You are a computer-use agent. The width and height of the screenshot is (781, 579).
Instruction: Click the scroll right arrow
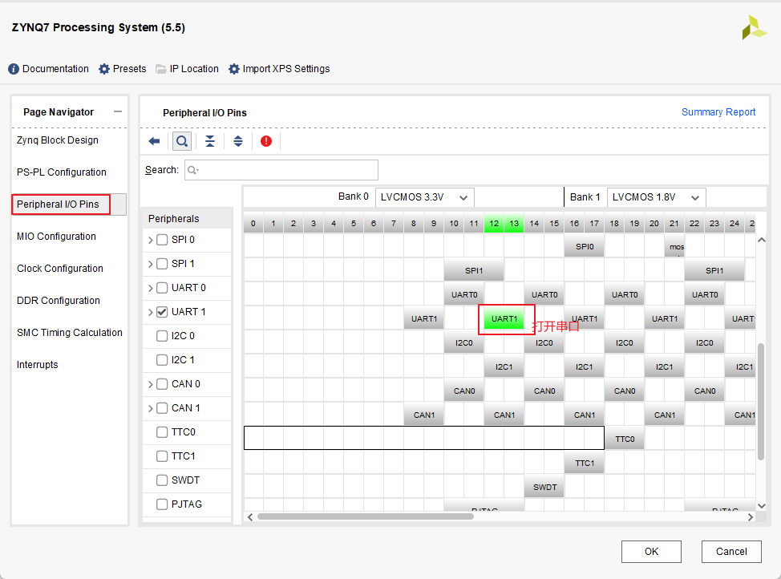click(750, 517)
